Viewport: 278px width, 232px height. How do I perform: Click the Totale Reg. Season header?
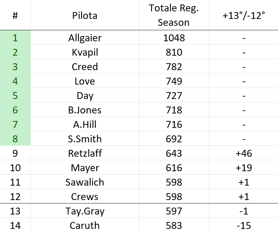174,15
